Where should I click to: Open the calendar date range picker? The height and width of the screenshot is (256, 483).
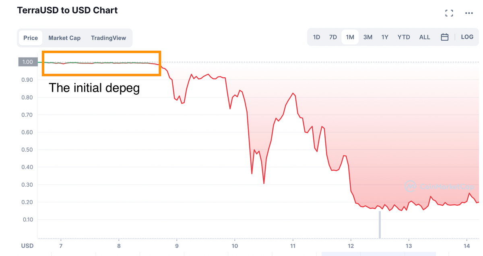tap(444, 37)
